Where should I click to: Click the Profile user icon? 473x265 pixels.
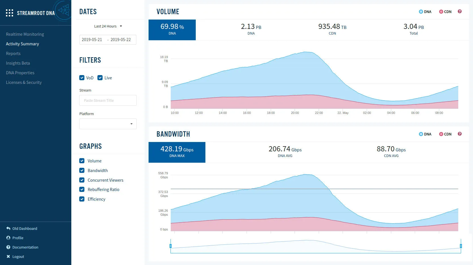pos(8,238)
